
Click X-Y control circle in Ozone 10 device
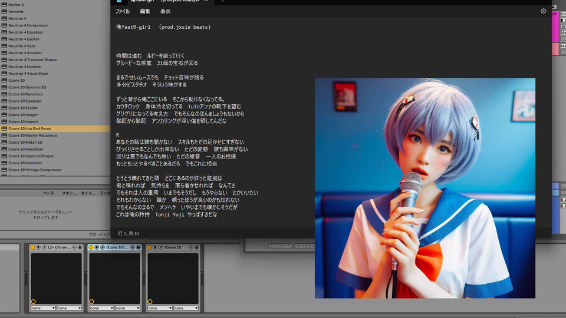150,302
